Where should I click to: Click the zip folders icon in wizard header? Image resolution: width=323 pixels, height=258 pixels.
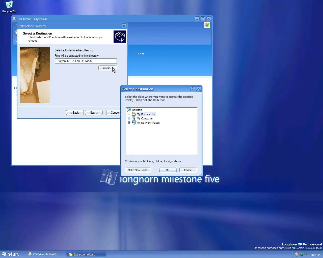pos(120,37)
